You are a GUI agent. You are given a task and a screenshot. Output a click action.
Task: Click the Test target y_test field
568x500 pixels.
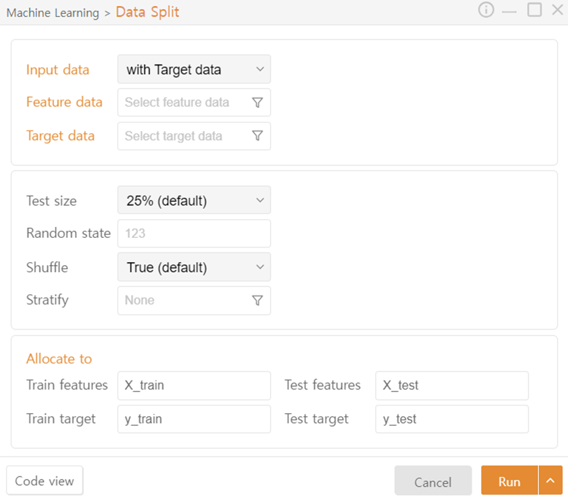[x=451, y=419]
